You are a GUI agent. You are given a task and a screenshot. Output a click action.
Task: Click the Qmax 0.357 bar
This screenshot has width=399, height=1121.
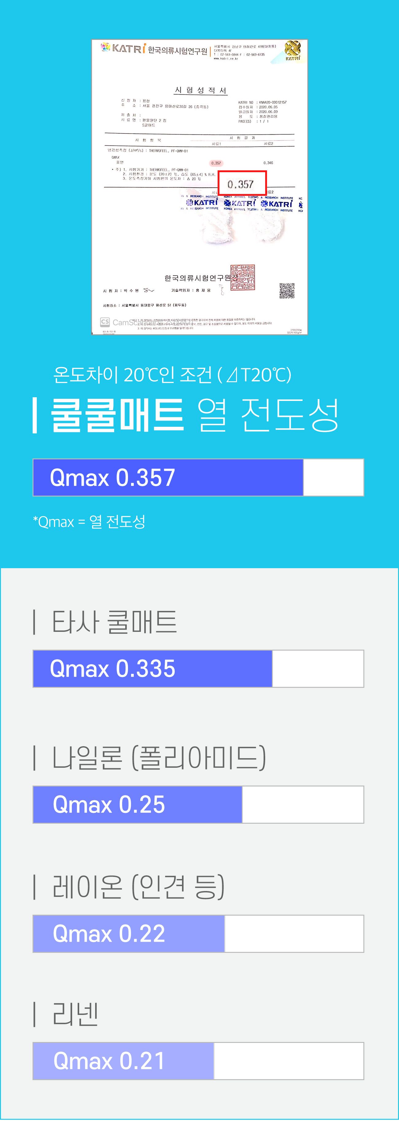tap(168, 477)
